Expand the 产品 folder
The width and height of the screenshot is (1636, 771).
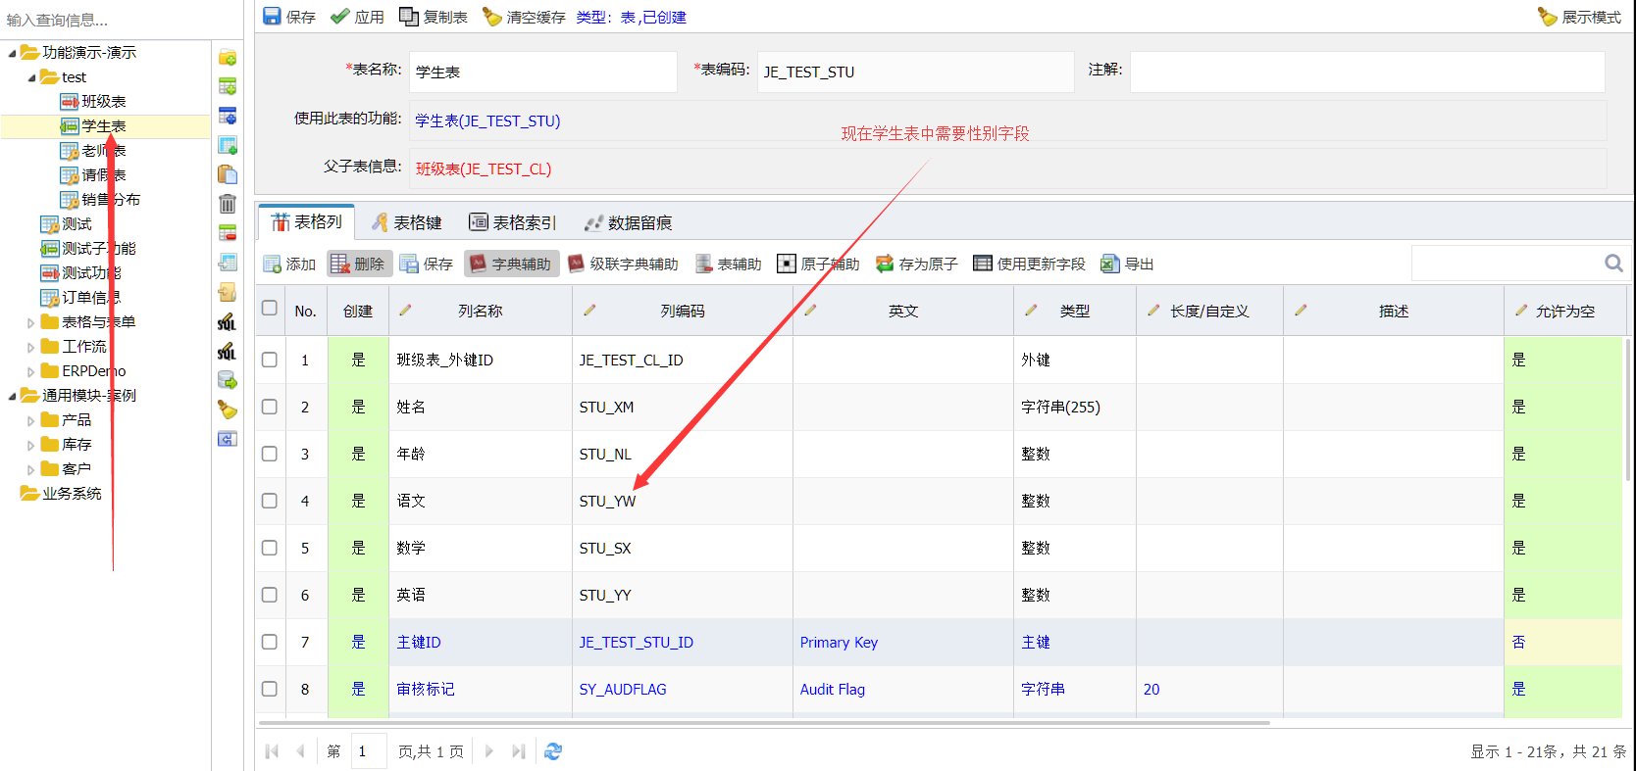tap(31, 420)
